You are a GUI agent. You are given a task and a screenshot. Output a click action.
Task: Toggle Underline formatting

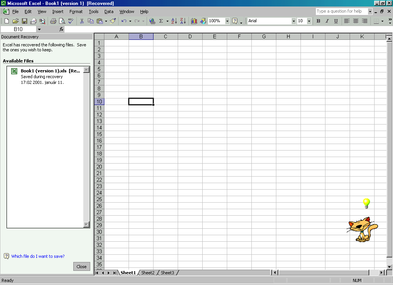click(x=336, y=21)
